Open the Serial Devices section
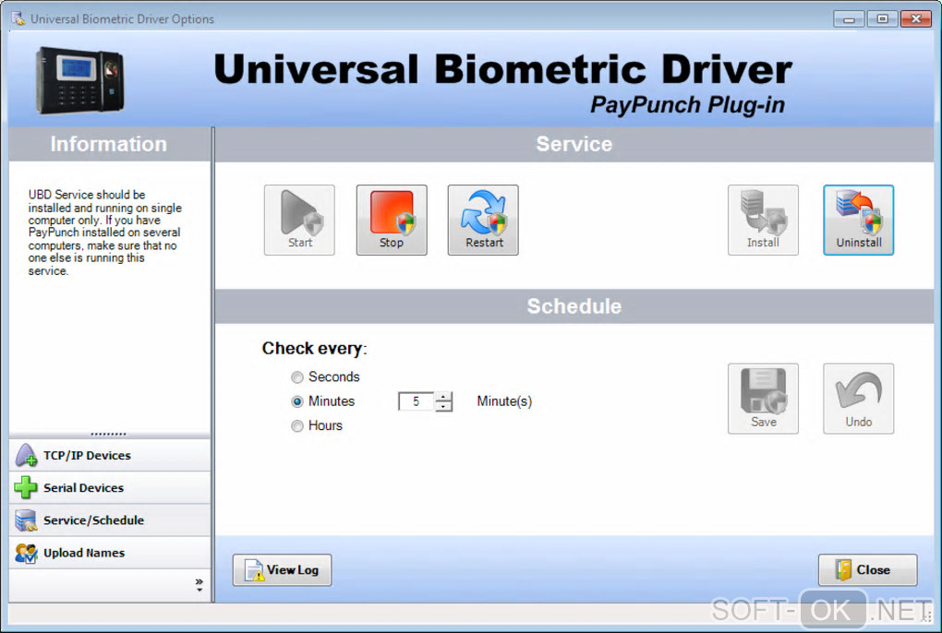 [110, 488]
